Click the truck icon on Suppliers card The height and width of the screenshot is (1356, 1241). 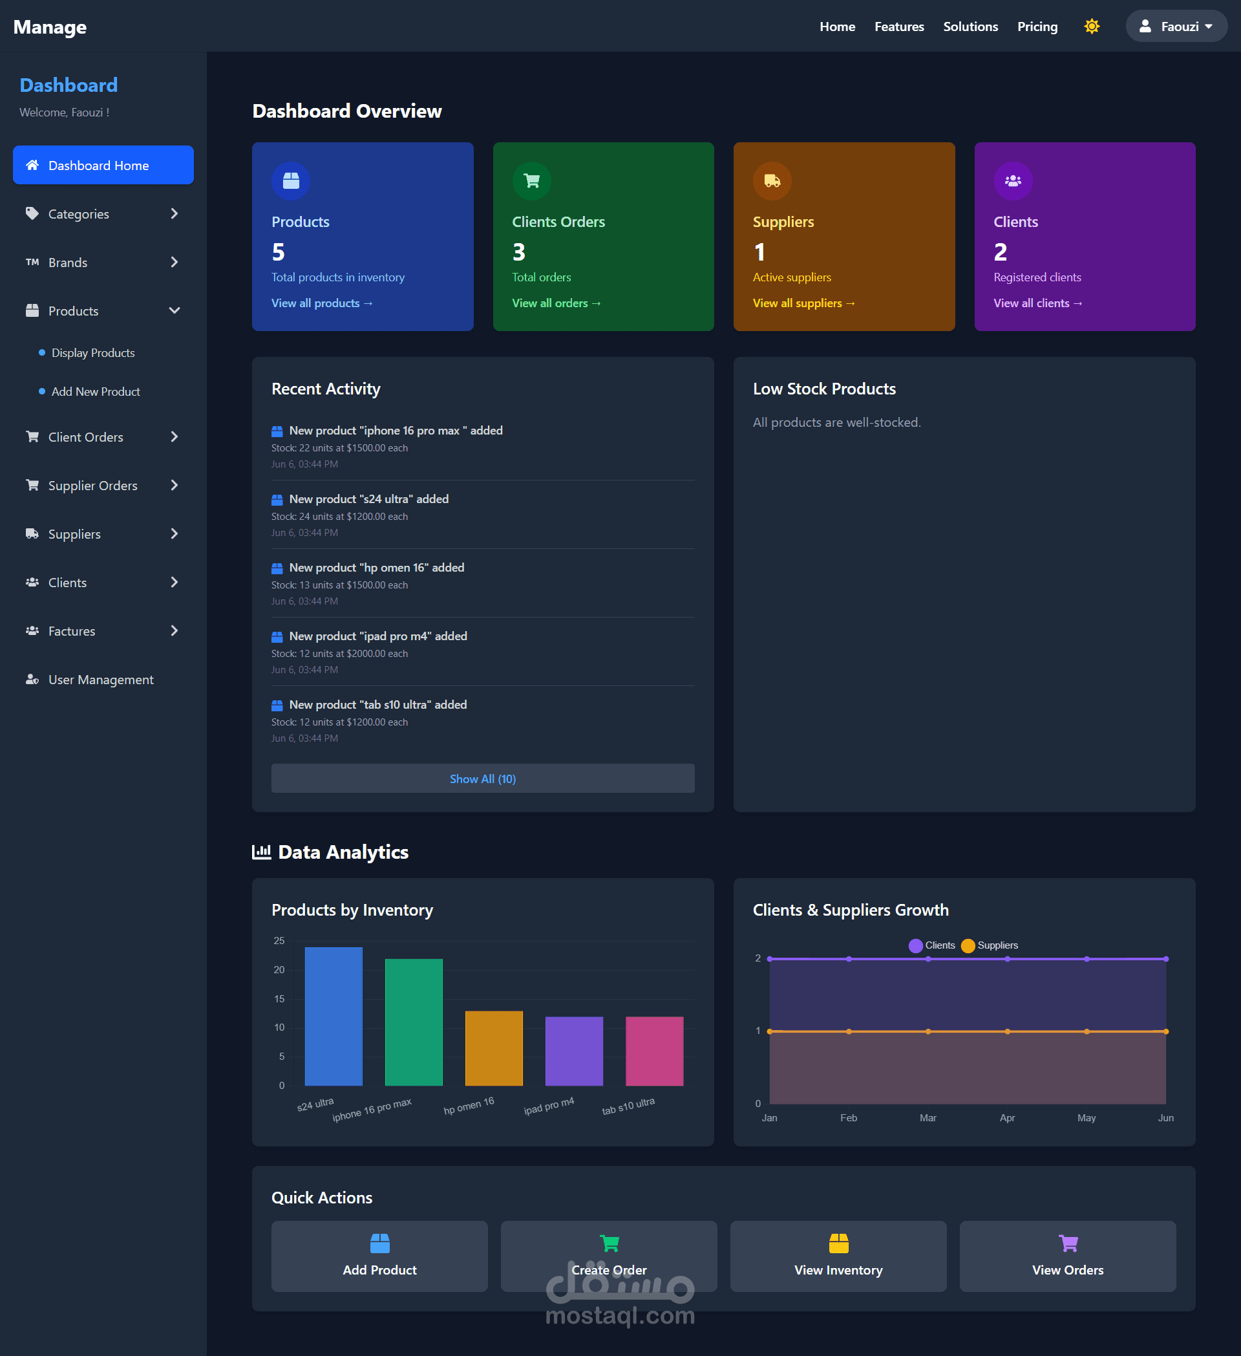[x=772, y=180]
